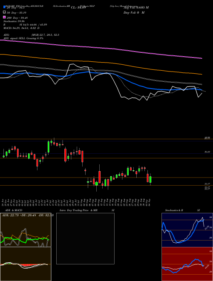Open the ADX line chart thumbnail
Viewport: 213px width, 281px height.
(x=26, y=230)
